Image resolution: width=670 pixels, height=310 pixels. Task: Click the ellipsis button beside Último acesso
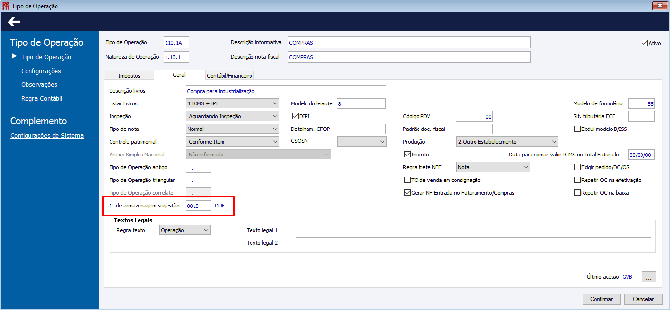point(648,277)
